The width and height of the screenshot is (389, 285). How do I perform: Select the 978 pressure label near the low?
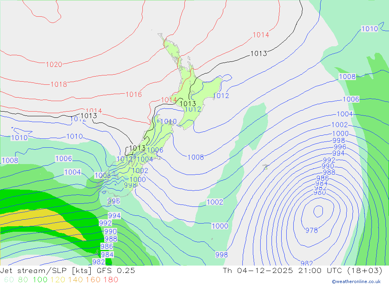point(312,231)
